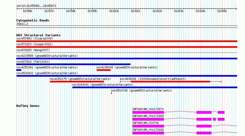Screen dimensions: 245x136
Task: Click the chr16:31055481..31065672 coordinate label
Action: coord(36,6)
